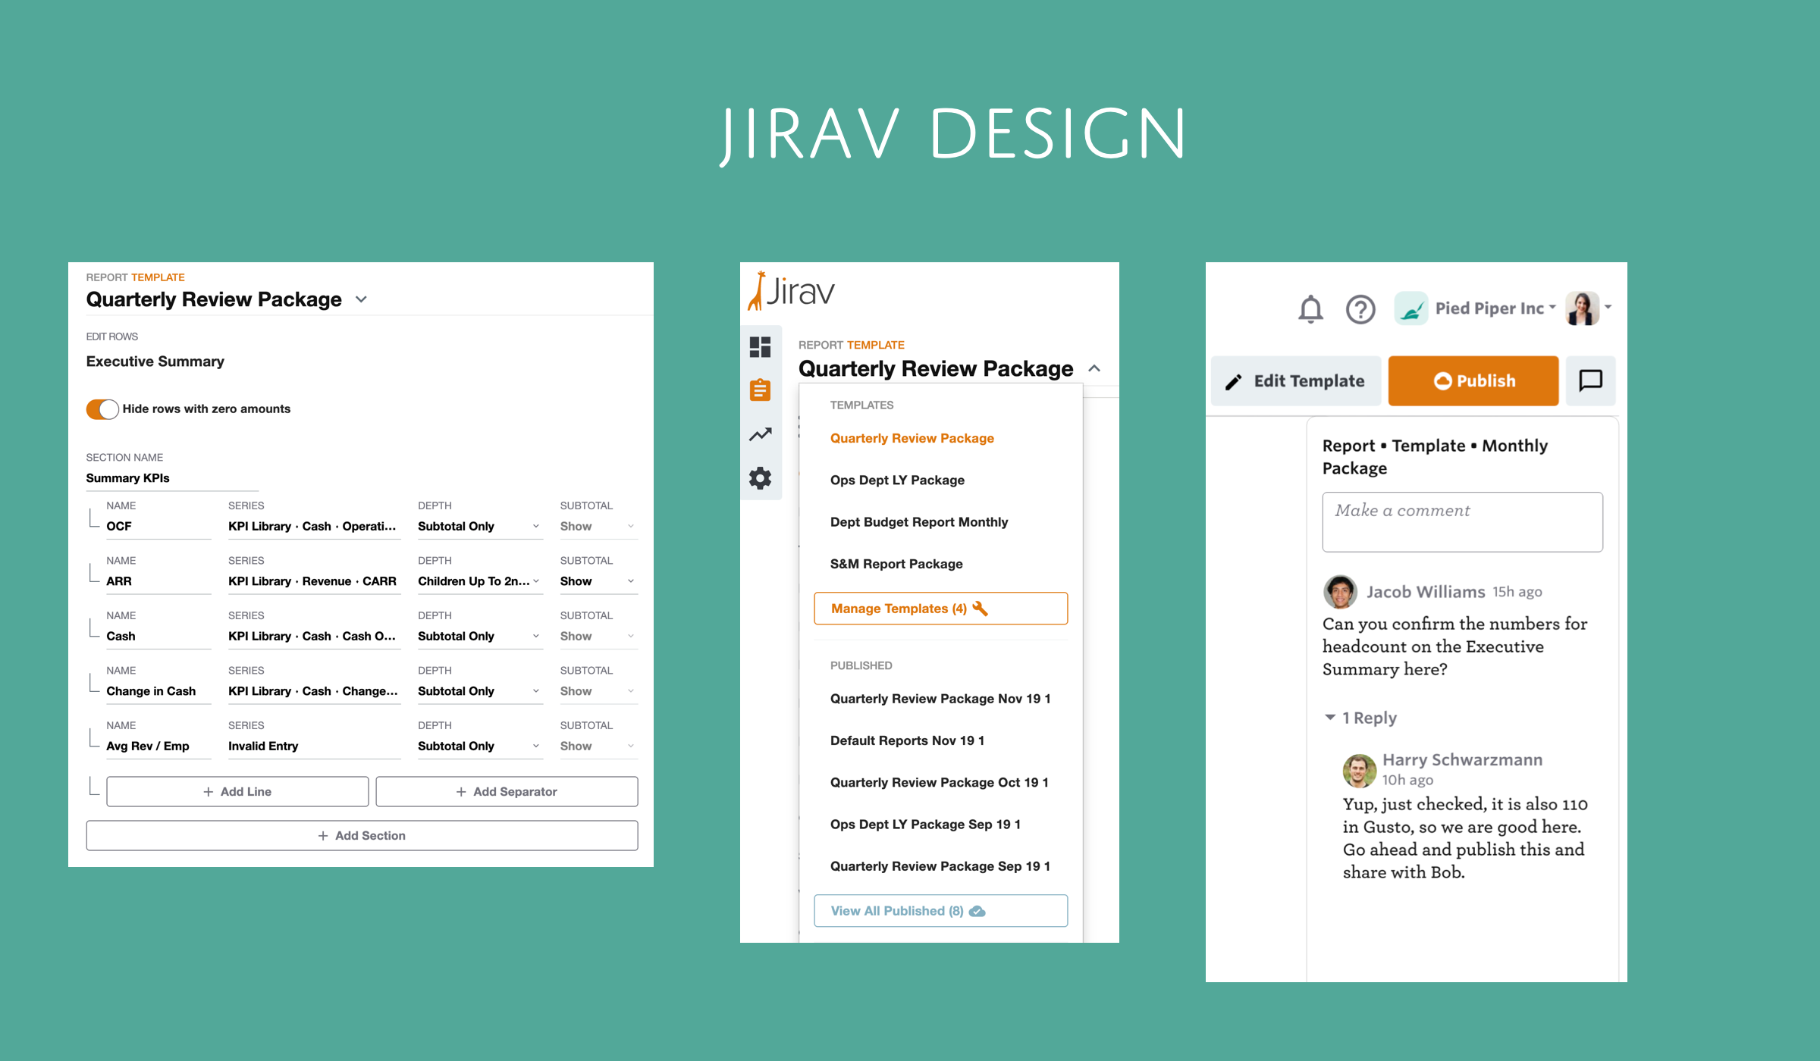The image size is (1820, 1061).
Task: Click Manage Templates (4) button
Action: point(940,609)
